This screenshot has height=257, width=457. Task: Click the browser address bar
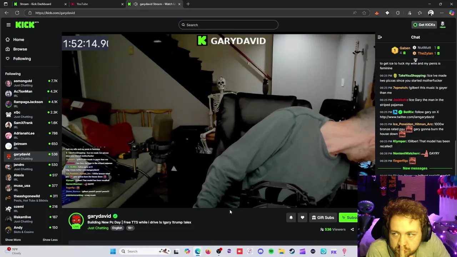(x=193, y=13)
